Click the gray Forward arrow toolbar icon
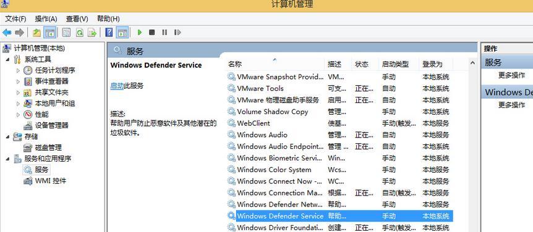 20,33
